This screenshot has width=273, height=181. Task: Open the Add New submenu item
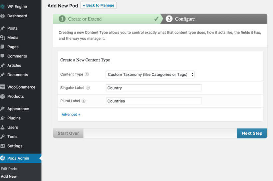[x=9, y=176]
